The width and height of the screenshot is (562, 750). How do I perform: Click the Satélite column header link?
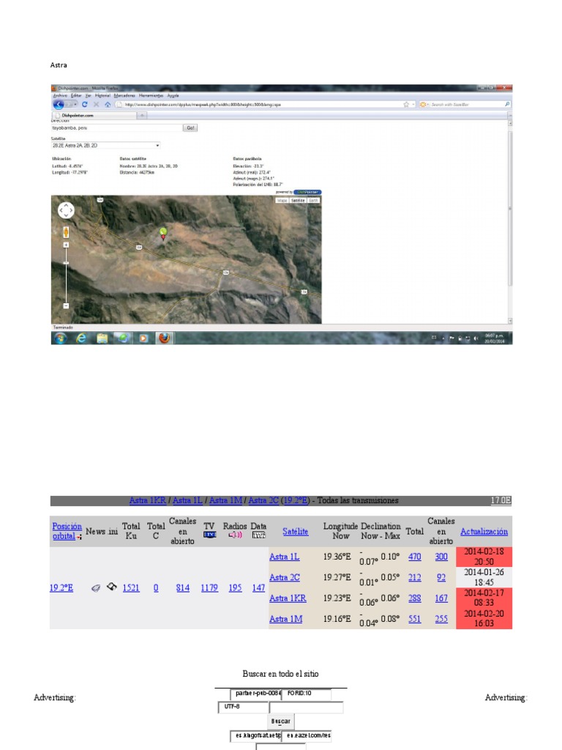[x=296, y=532]
